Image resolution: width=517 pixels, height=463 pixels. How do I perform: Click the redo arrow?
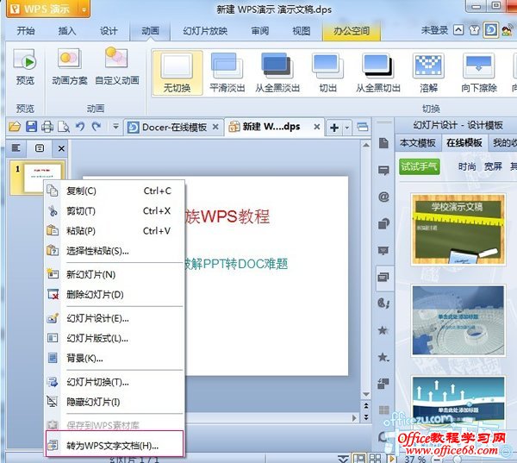(97, 127)
